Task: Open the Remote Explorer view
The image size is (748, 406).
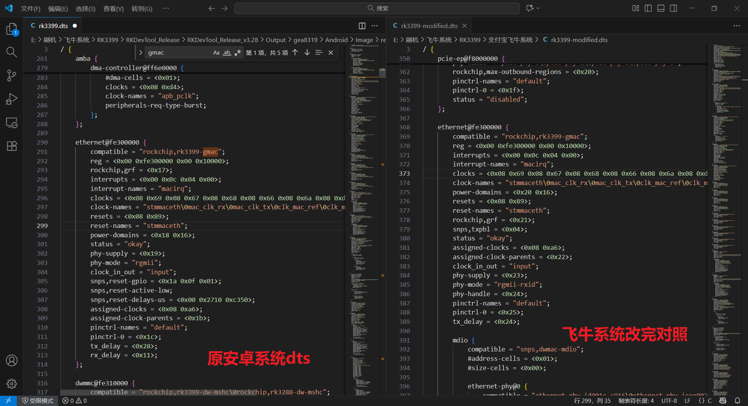Action: coord(12,123)
